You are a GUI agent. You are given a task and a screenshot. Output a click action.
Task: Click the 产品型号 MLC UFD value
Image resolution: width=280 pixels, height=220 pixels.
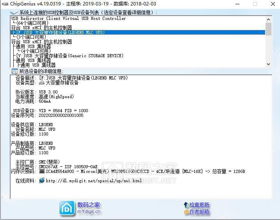pyautogui.click(x=47, y=148)
